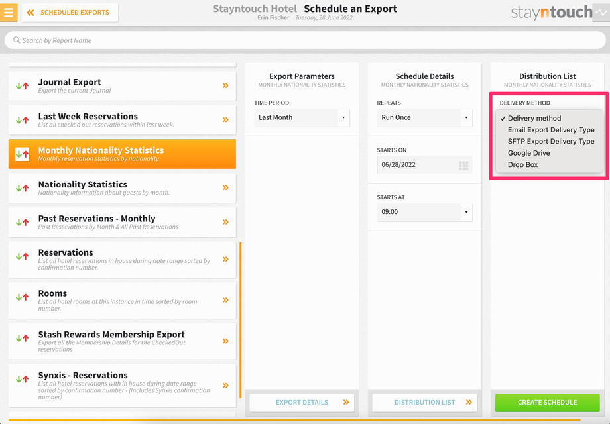Image resolution: width=610 pixels, height=424 pixels.
Task: Select the Stash Rewards Membership Export title
Action: [111, 334]
